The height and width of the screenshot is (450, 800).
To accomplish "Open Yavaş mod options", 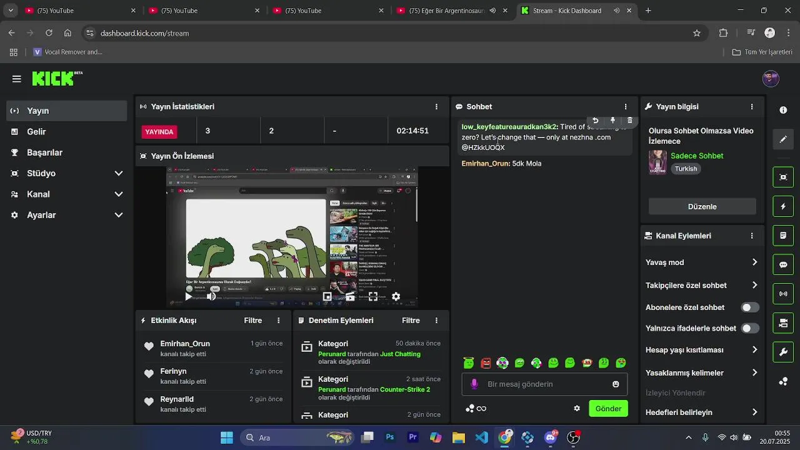I will click(x=702, y=262).
